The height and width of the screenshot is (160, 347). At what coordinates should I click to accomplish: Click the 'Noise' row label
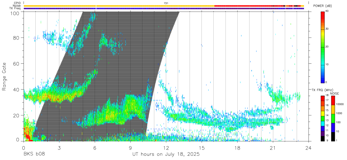pos(17,6)
